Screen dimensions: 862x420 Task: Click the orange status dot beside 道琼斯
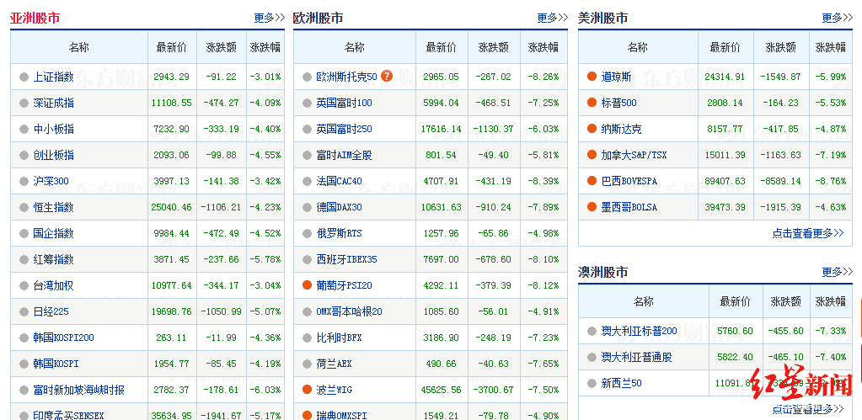point(592,77)
